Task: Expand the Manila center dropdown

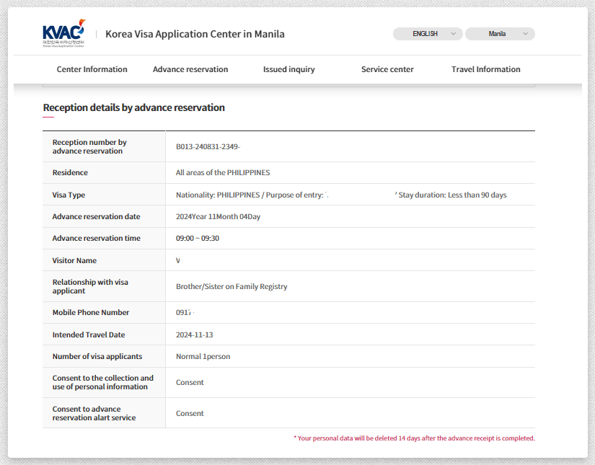Action: [x=499, y=34]
